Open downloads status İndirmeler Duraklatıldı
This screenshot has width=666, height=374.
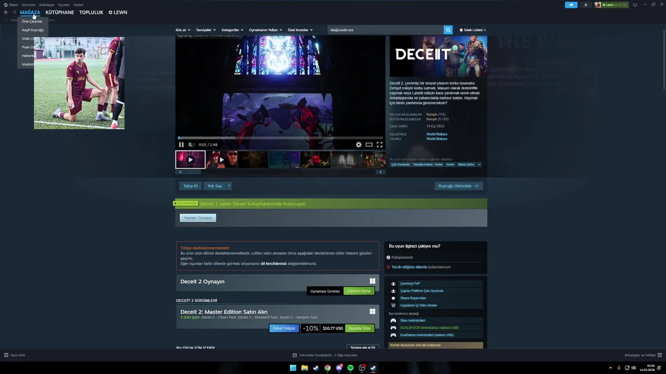coord(325,355)
